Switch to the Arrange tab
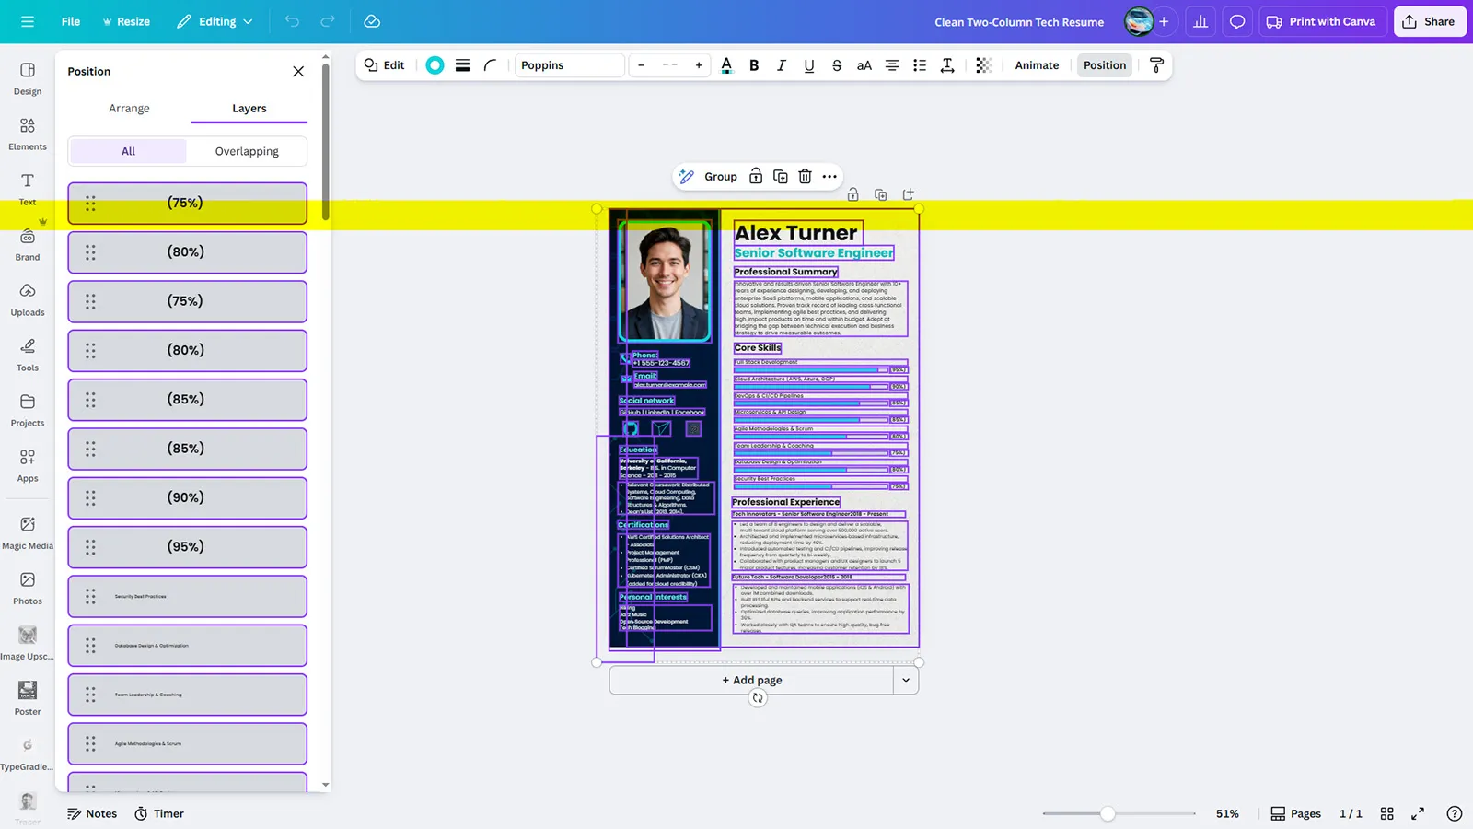Screen dimensions: 1473x829 (x=129, y=108)
